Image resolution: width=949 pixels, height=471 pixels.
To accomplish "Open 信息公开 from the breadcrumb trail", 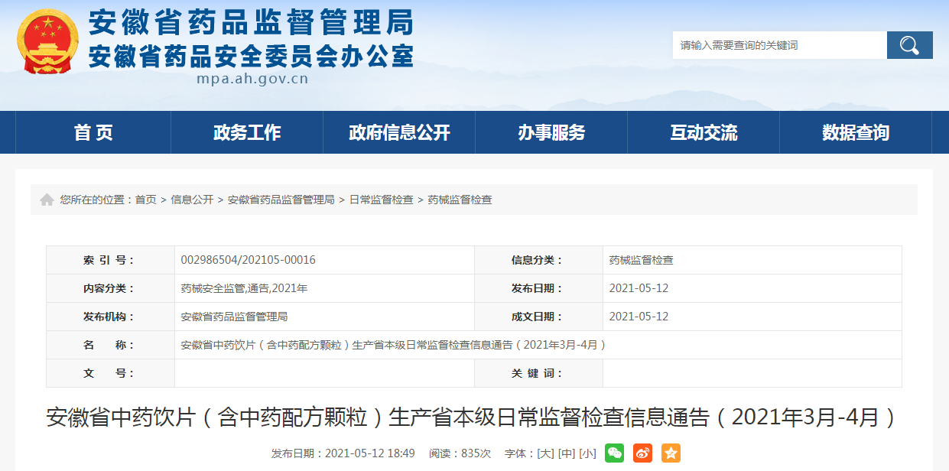I will 191,200.
